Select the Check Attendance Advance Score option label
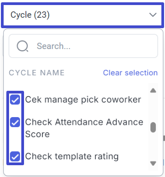Viewport: 165px width, 177px height. [x=84, y=128]
